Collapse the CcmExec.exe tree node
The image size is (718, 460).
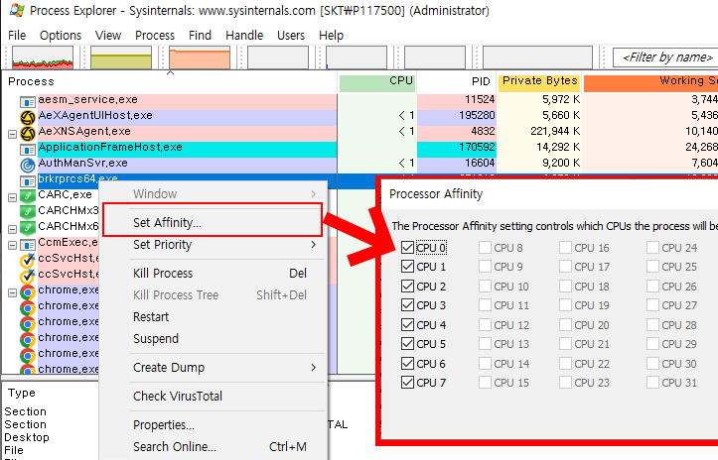click(x=12, y=245)
